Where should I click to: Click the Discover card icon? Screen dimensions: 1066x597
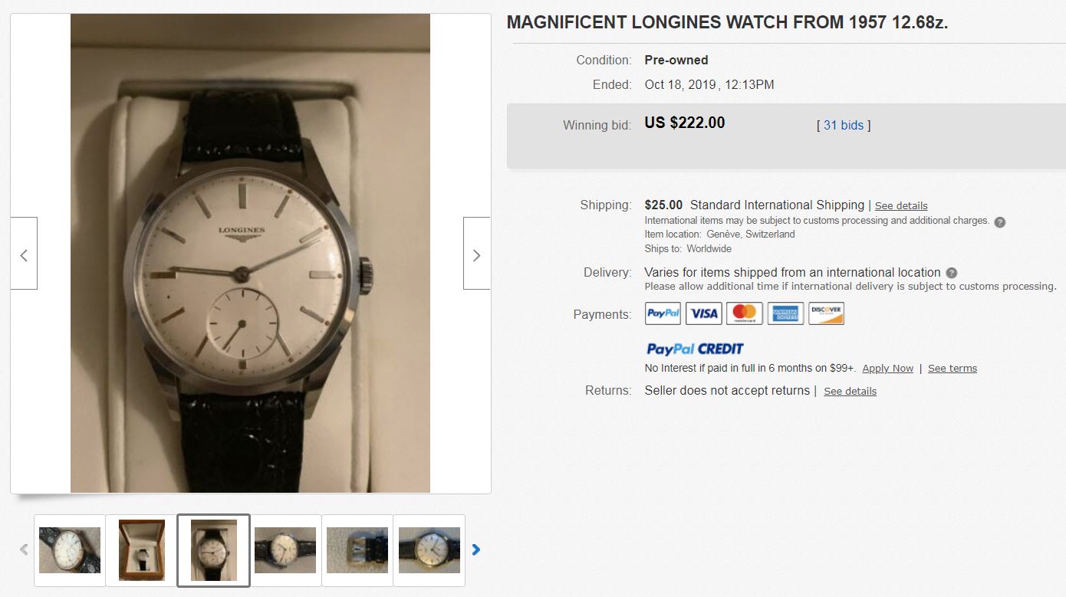(826, 313)
